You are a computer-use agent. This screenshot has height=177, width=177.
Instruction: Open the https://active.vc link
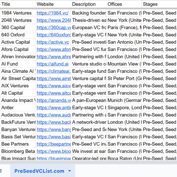(x=53, y=42)
